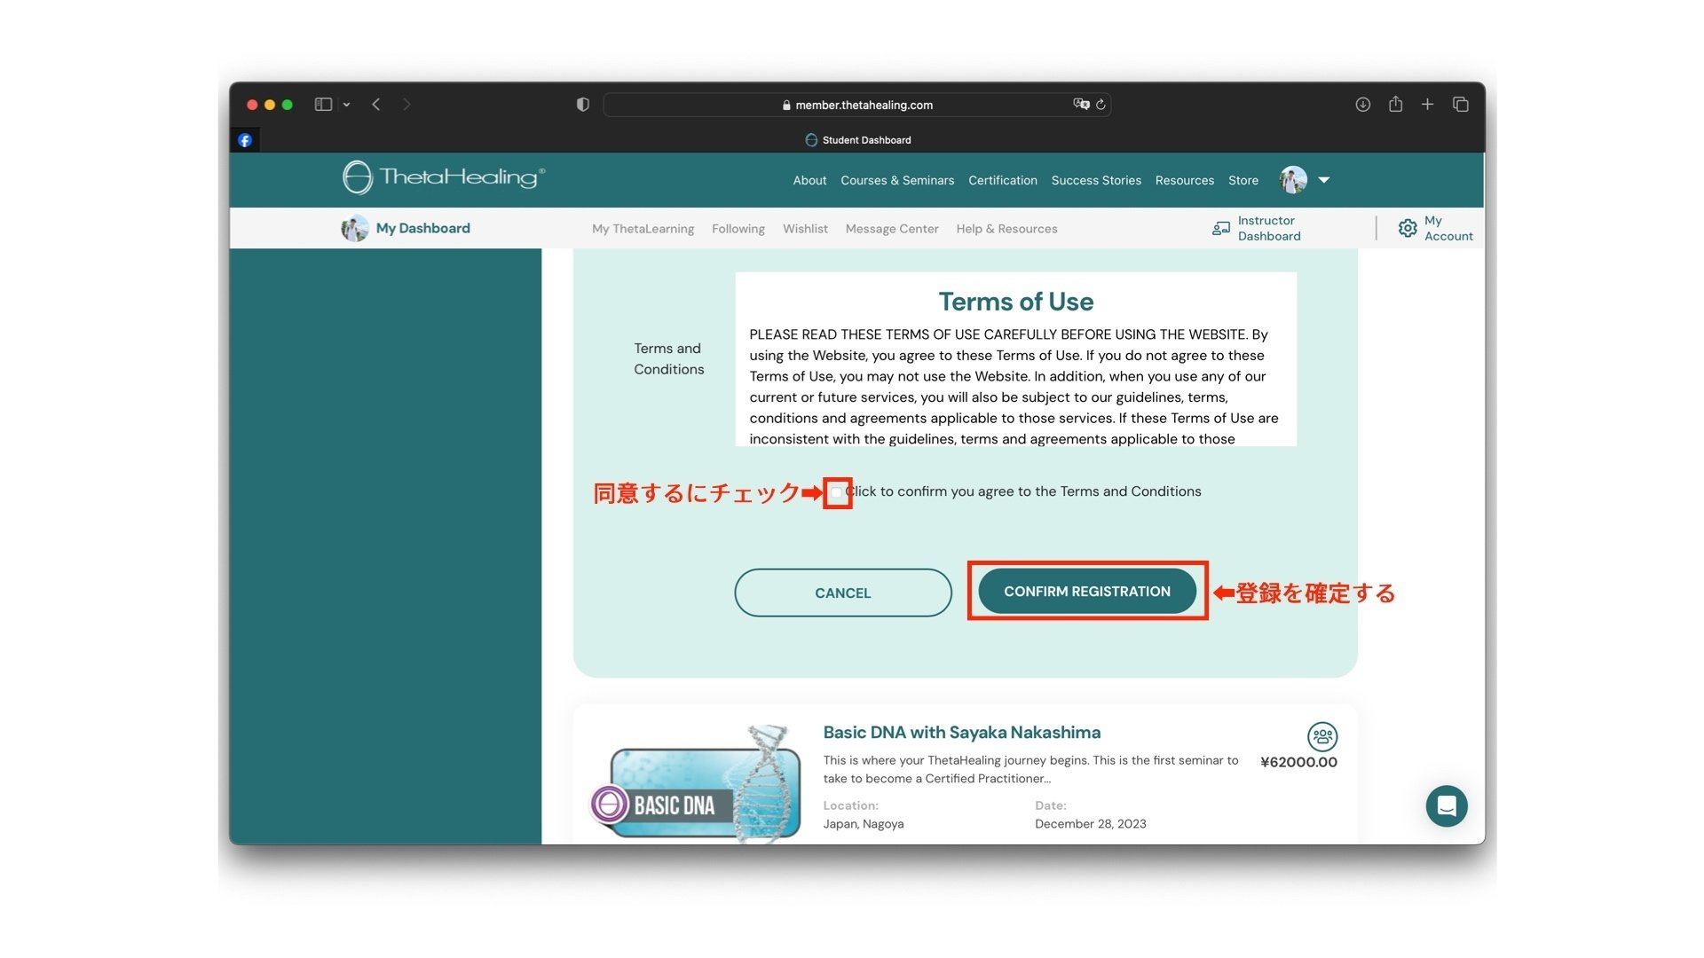
Task: Open the Basic DNA seminar thumbnail
Action: [698, 784]
